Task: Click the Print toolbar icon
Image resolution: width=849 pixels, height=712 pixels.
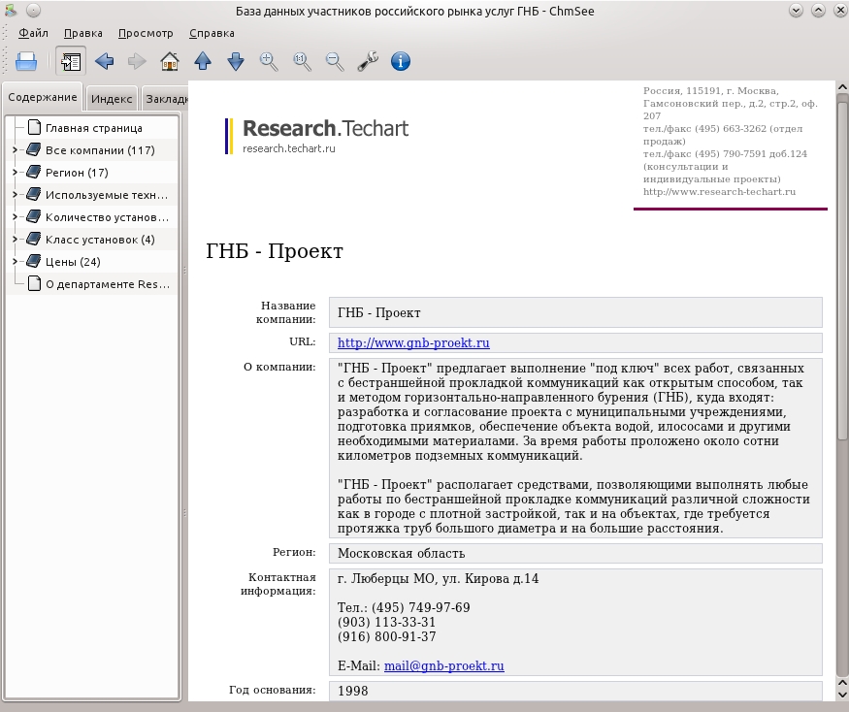Action: [x=26, y=61]
